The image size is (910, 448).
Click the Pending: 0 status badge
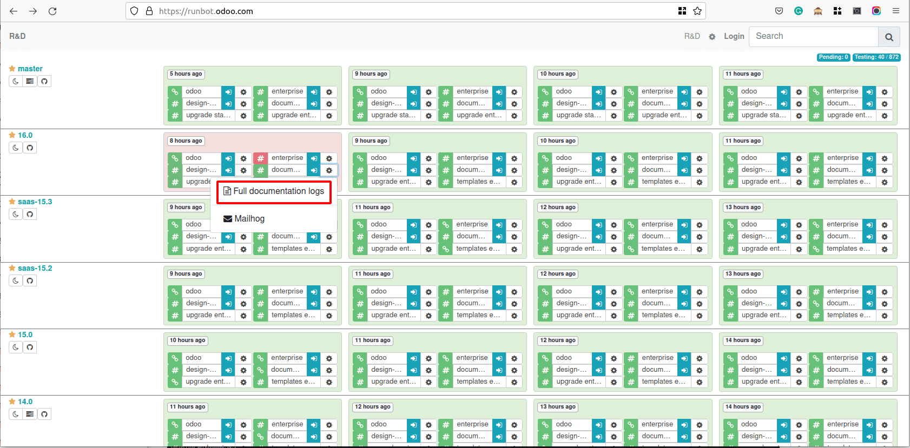click(x=833, y=57)
